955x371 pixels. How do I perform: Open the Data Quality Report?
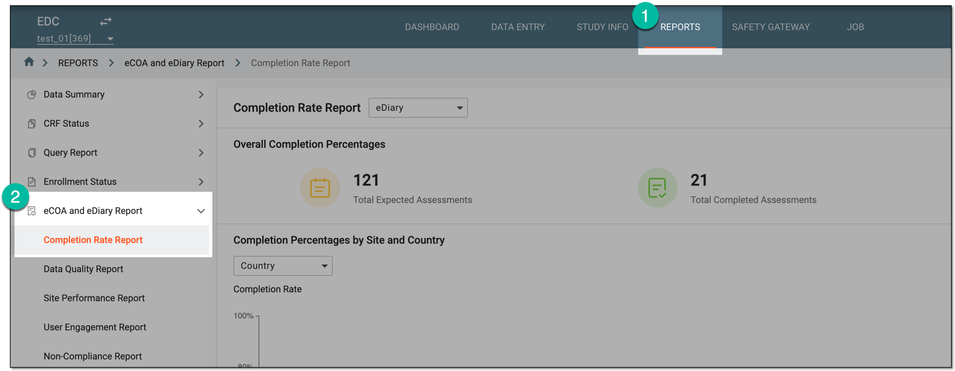[83, 269]
